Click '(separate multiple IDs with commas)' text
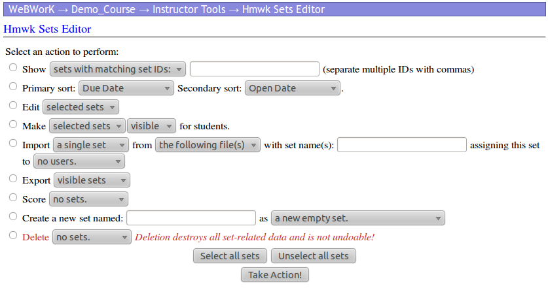 [399, 69]
